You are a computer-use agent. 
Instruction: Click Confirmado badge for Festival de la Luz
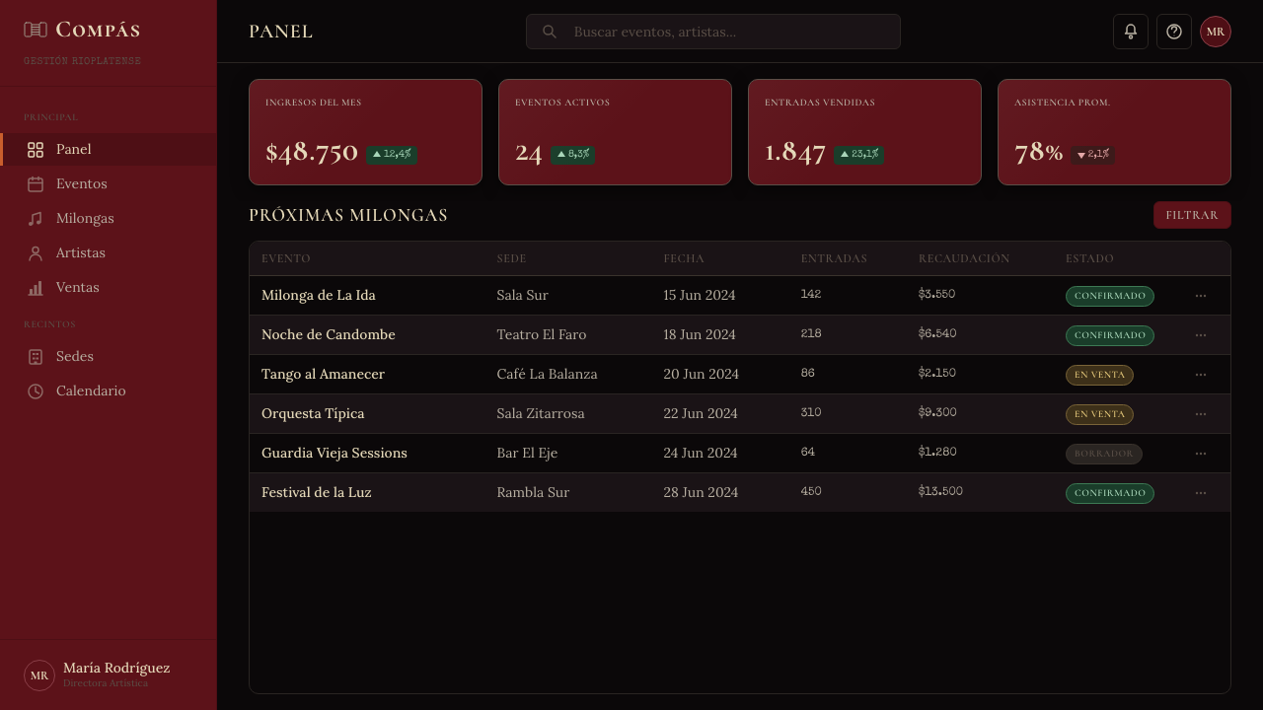(1110, 493)
